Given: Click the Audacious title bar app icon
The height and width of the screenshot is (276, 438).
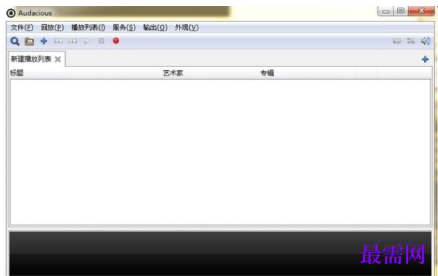Looking at the screenshot, I should 11,13.
